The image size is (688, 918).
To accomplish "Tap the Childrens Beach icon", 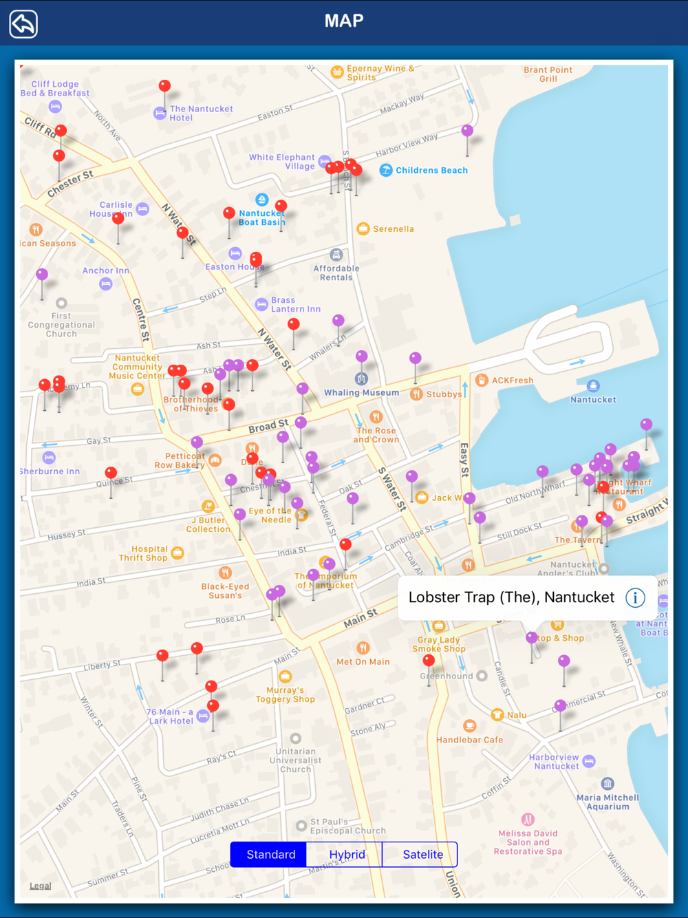I will 386,170.
